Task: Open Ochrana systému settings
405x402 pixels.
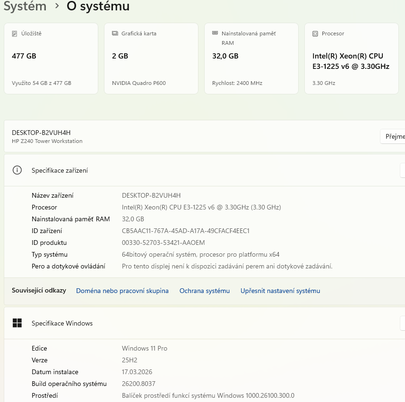Action: (x=205, y=291)
